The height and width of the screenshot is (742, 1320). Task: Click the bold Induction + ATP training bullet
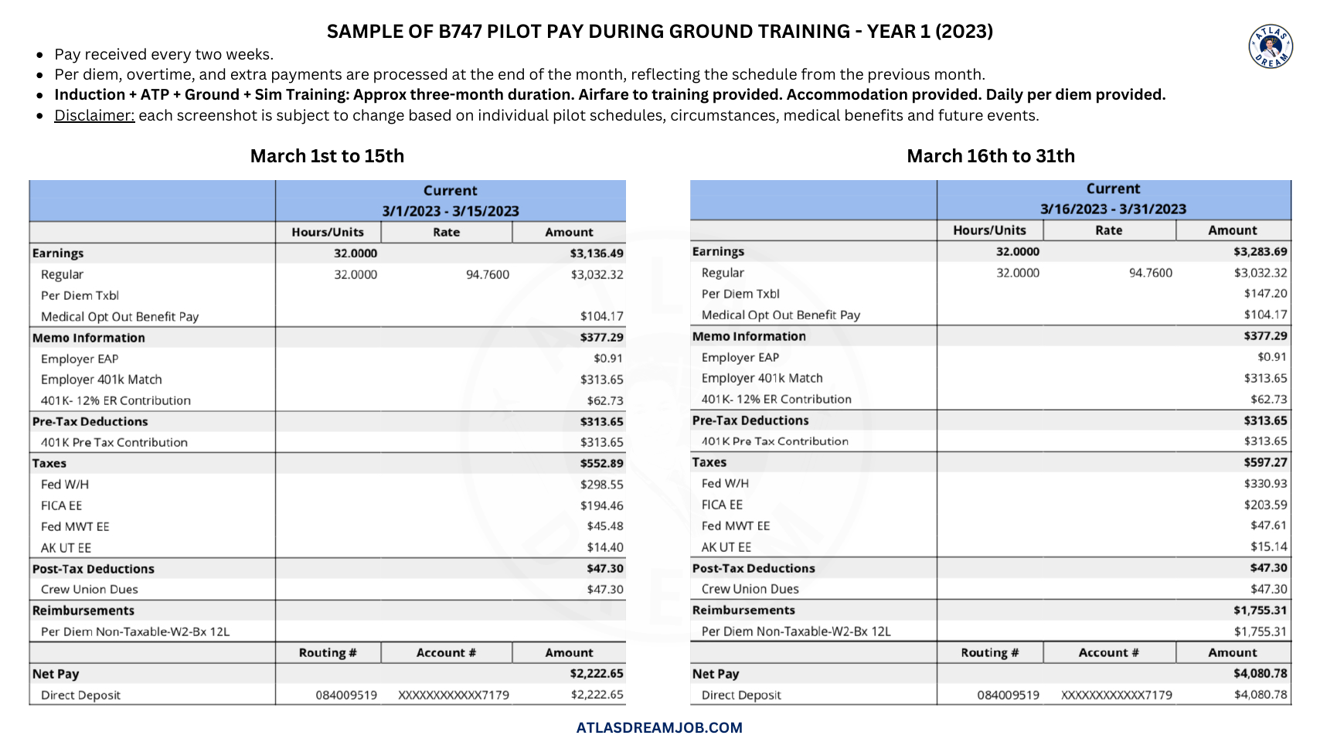[610, 95]
